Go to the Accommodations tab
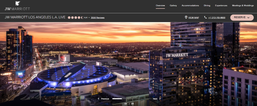This screenshot has width=257, height=106. click(190, 5)
